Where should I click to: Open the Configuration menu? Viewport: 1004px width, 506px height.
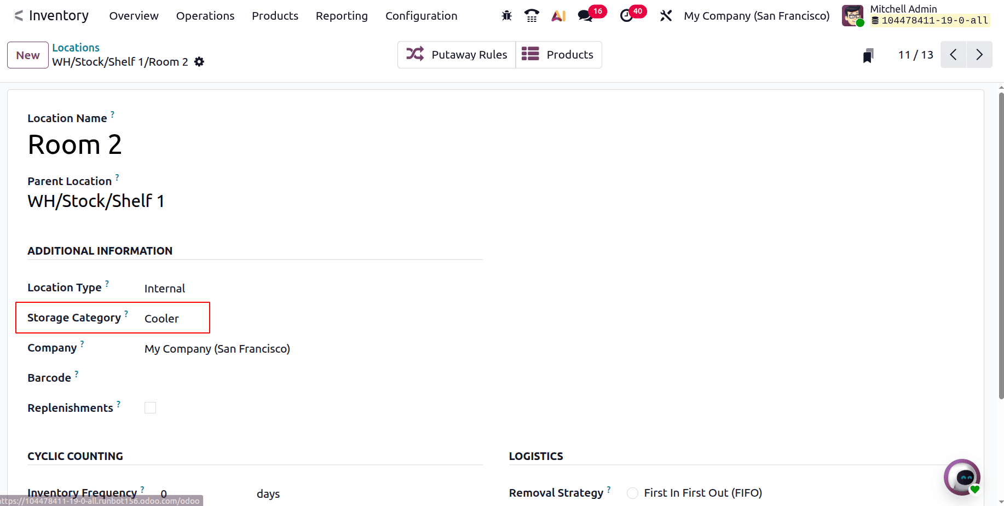[422, 16]
